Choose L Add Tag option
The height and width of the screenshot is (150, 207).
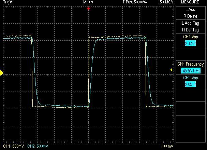coord(190,23)
